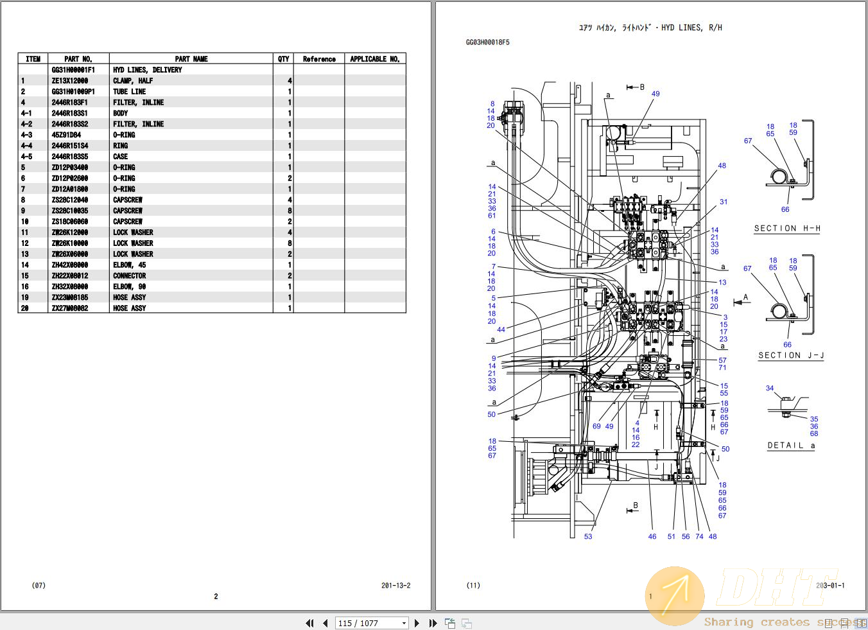Select part number ZX23M08185
The image size is (868, 630).
70,298
